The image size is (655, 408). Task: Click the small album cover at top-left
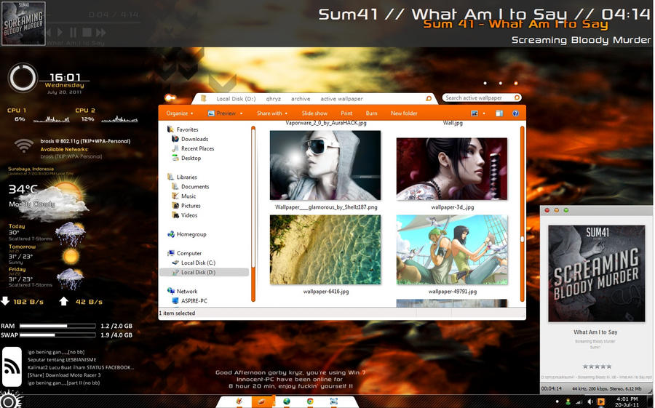click(23, 23)
